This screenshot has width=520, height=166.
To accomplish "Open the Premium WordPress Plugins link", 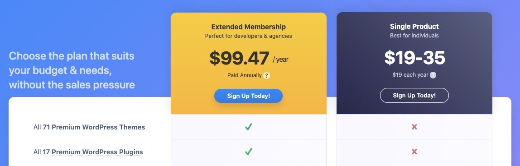I will 97,152.
